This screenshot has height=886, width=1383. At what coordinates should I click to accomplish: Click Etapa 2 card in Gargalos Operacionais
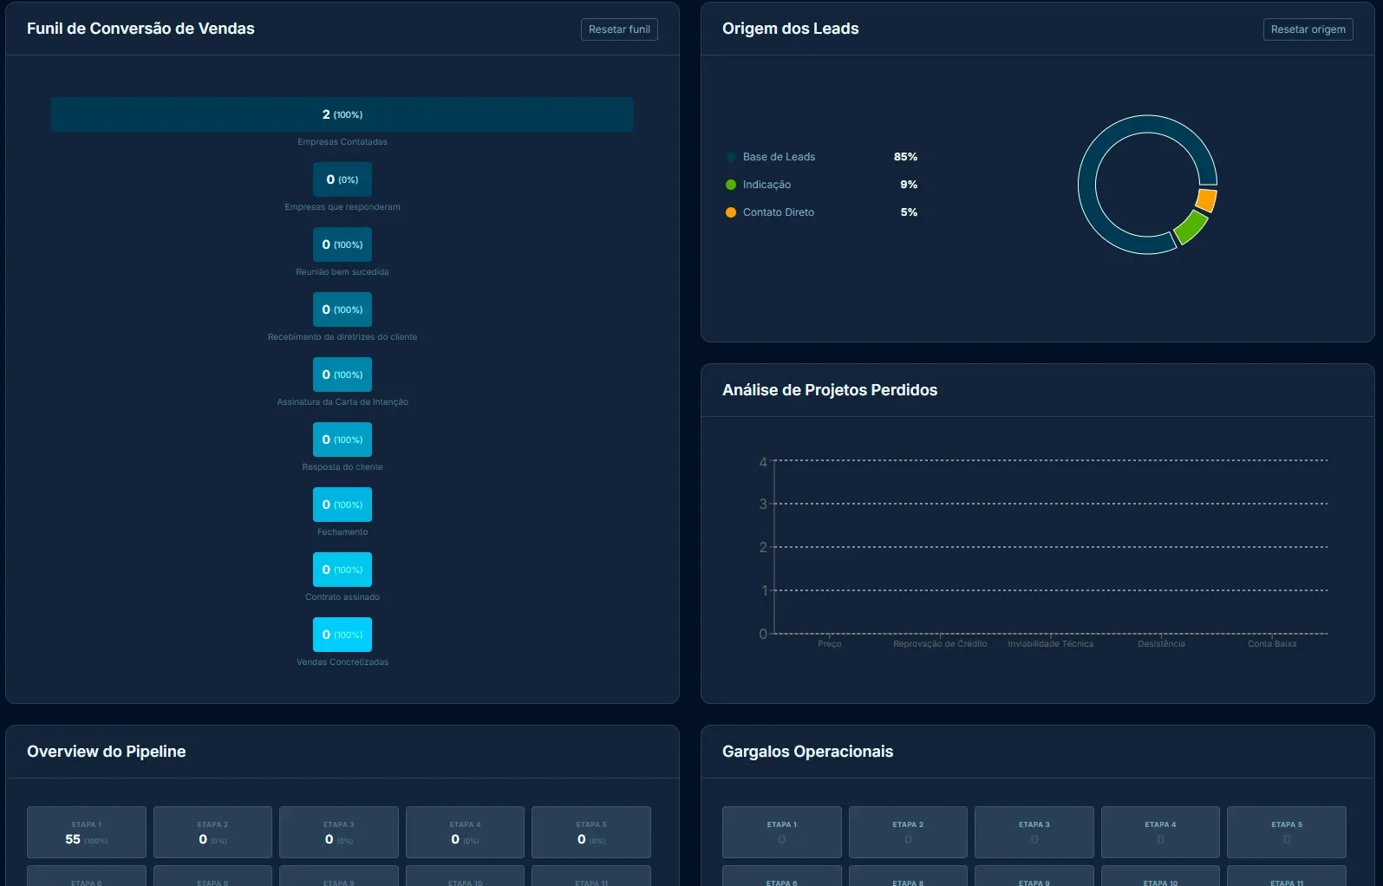coord(908,832)
